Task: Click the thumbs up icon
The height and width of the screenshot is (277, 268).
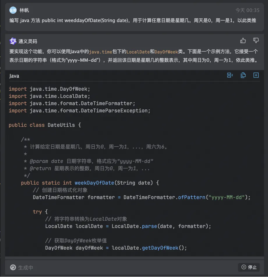Action: pos(243,41)
